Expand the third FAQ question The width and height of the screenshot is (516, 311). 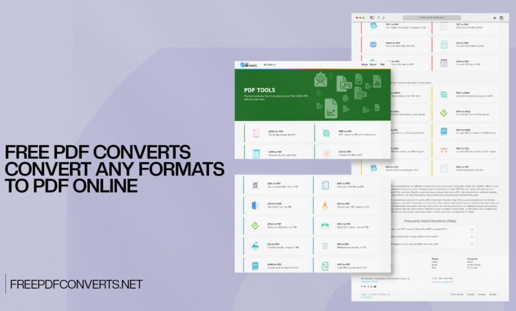(x=472, y=245)
